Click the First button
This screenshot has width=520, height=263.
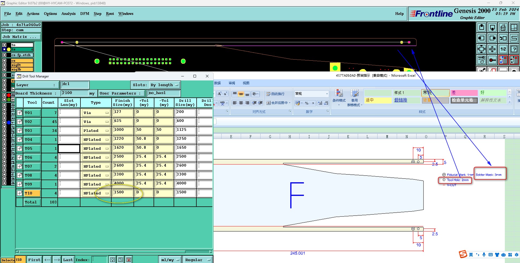(34, 260)
